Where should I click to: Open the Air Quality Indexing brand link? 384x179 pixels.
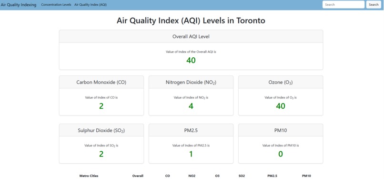click(19, 5)
